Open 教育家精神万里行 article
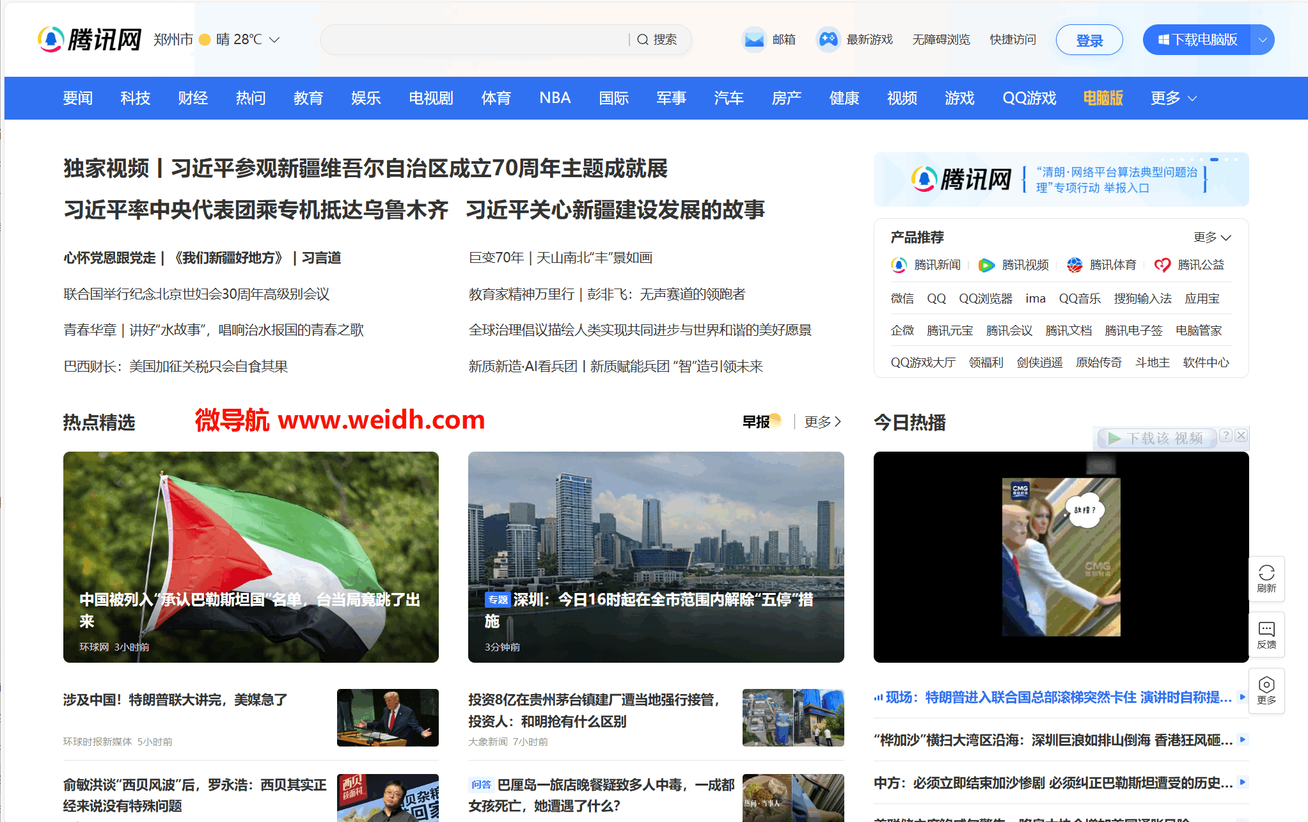Viewport: 1308px width, 822px height. [x=607, y=294]
